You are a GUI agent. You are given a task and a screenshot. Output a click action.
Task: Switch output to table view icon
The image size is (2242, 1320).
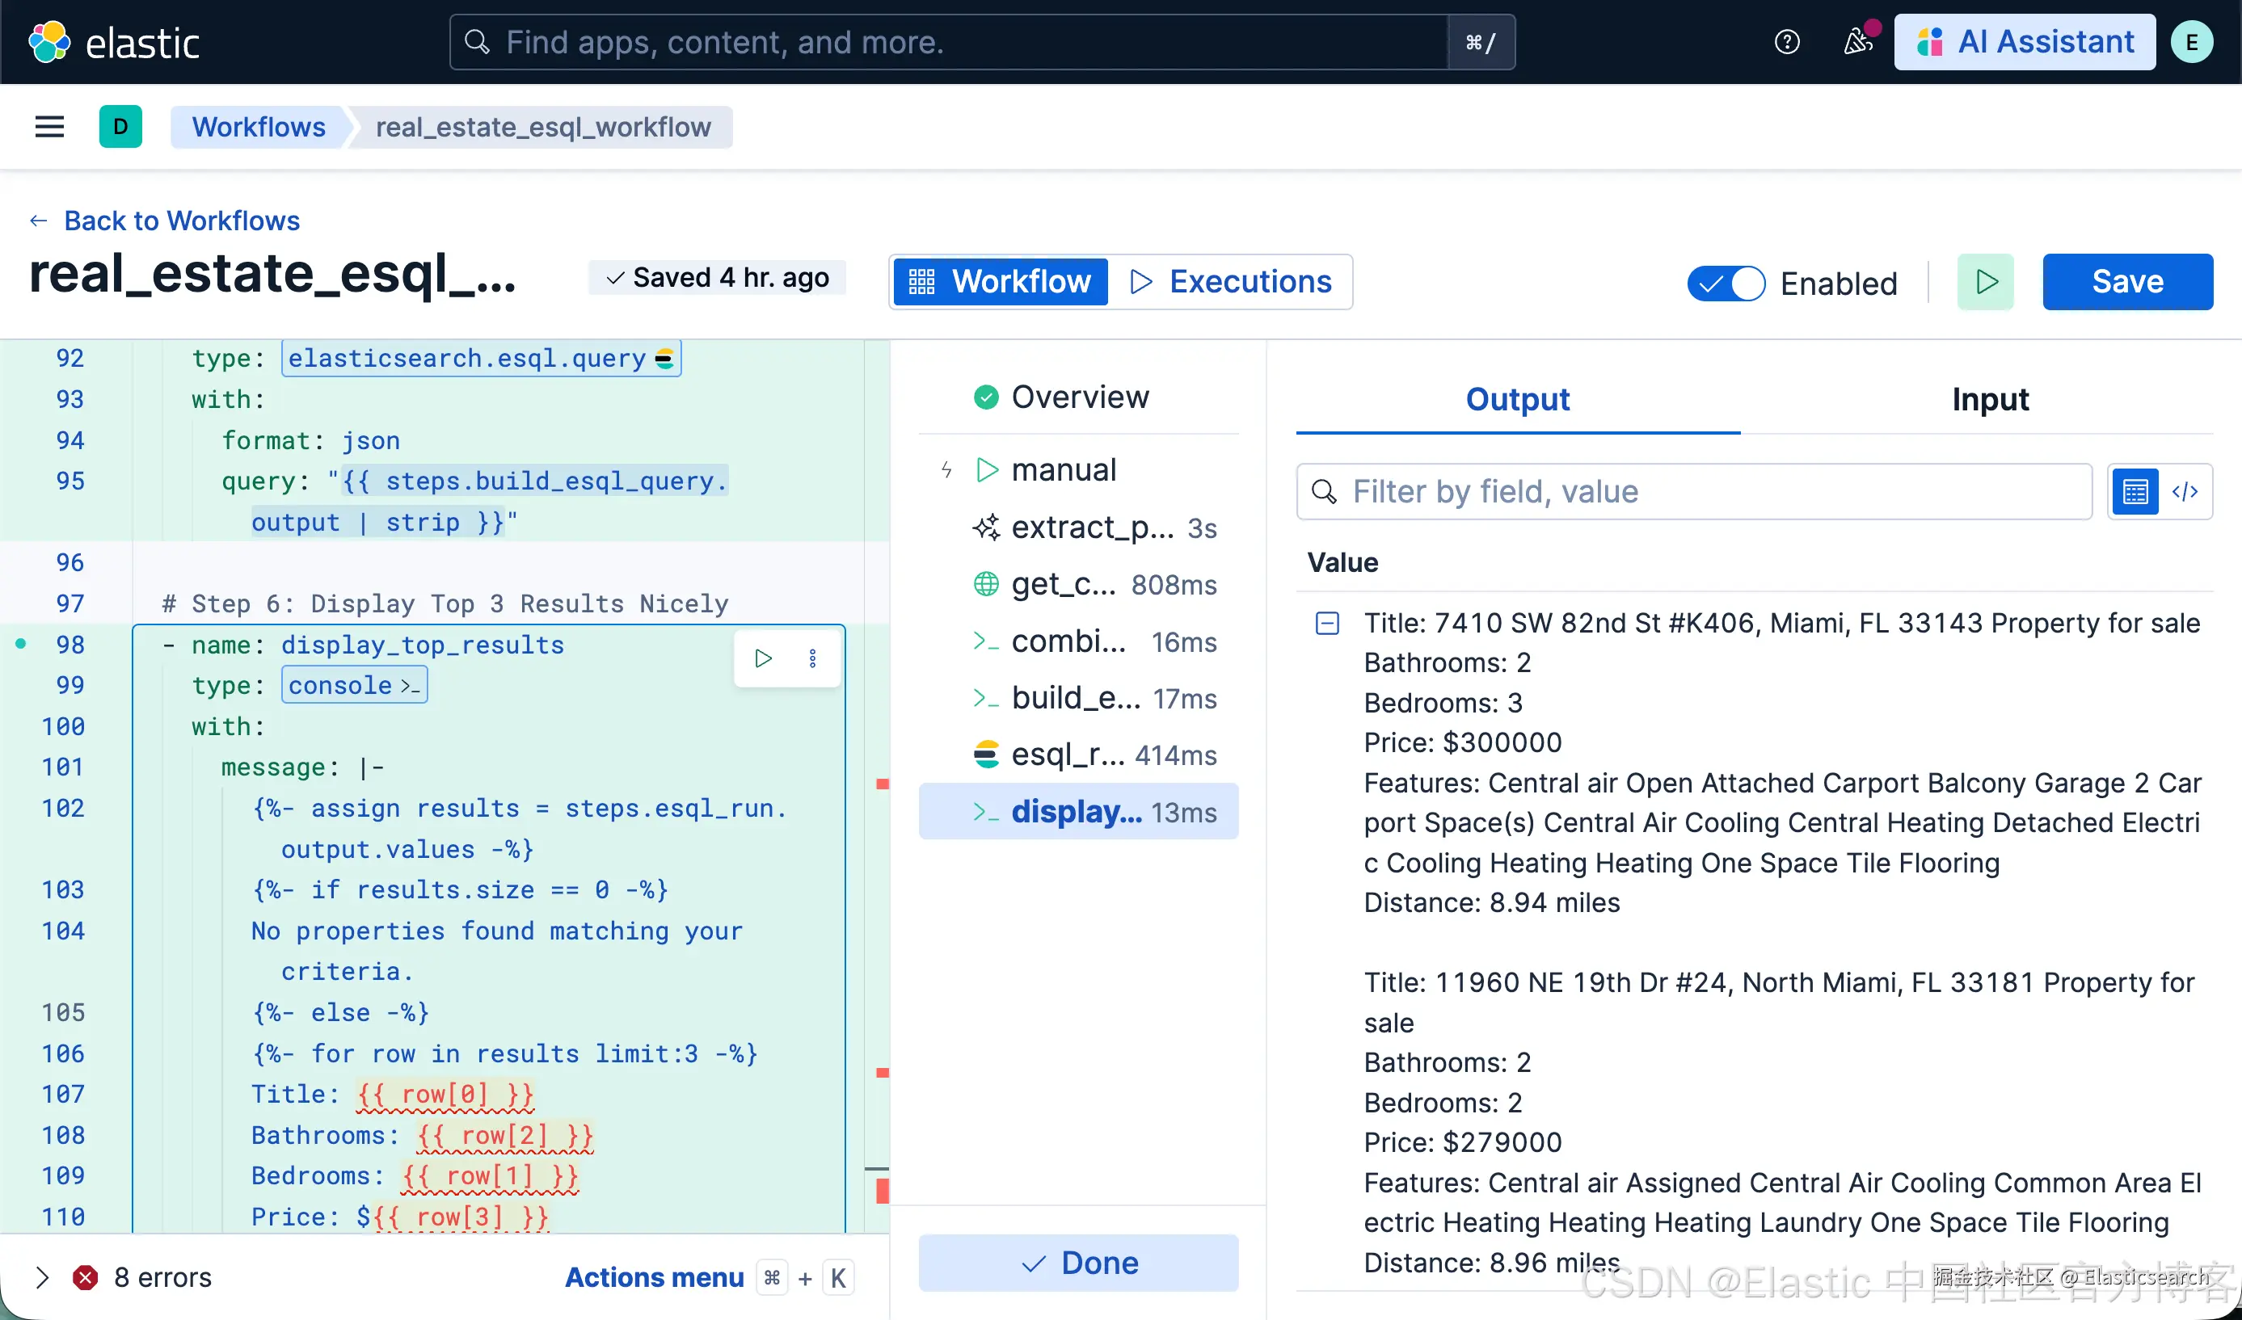(x=2135, y=492)
